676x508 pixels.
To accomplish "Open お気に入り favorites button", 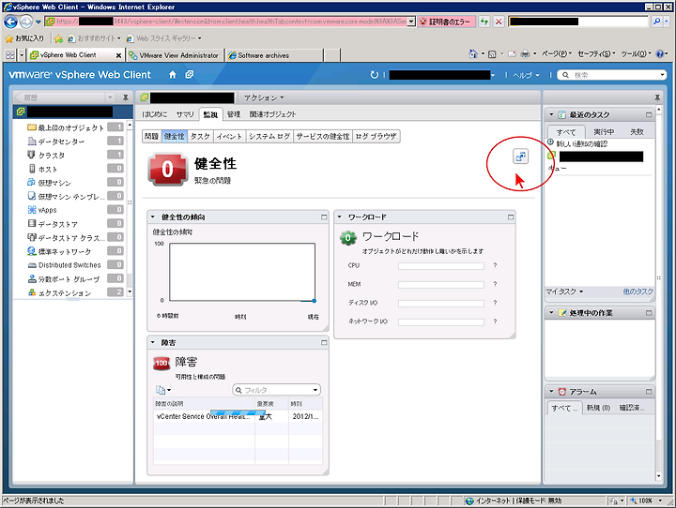I will pyautogui.click(x=25, y=38).
